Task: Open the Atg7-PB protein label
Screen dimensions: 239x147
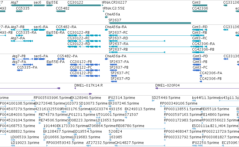Action: (x=19, y=56)
